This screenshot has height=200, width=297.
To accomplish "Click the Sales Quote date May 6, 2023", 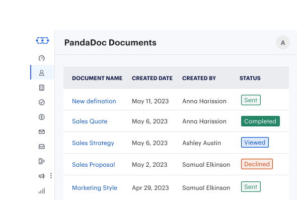I will (150, 121).
